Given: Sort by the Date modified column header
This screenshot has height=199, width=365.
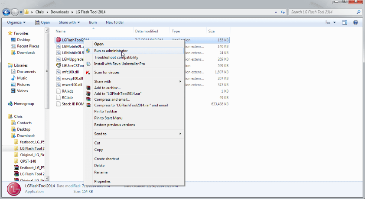Looking at the screenshot, I should coord(147,31).
